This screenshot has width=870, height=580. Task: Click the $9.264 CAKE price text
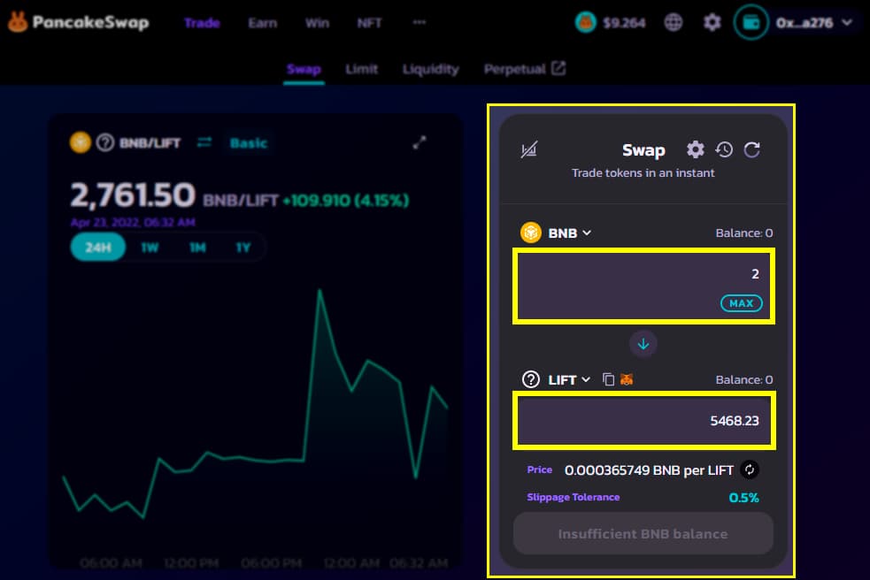coord(624,23)
